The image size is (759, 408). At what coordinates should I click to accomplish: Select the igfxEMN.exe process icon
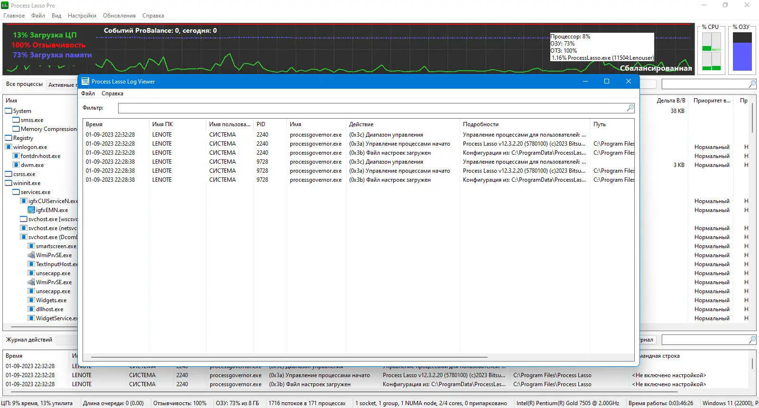click(x=31, y=210)
